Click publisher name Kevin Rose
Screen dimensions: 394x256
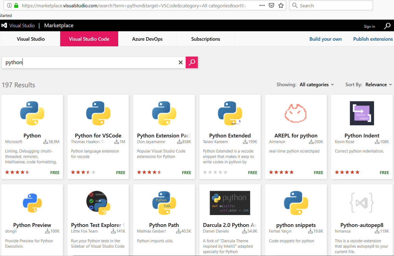point(345,142)
